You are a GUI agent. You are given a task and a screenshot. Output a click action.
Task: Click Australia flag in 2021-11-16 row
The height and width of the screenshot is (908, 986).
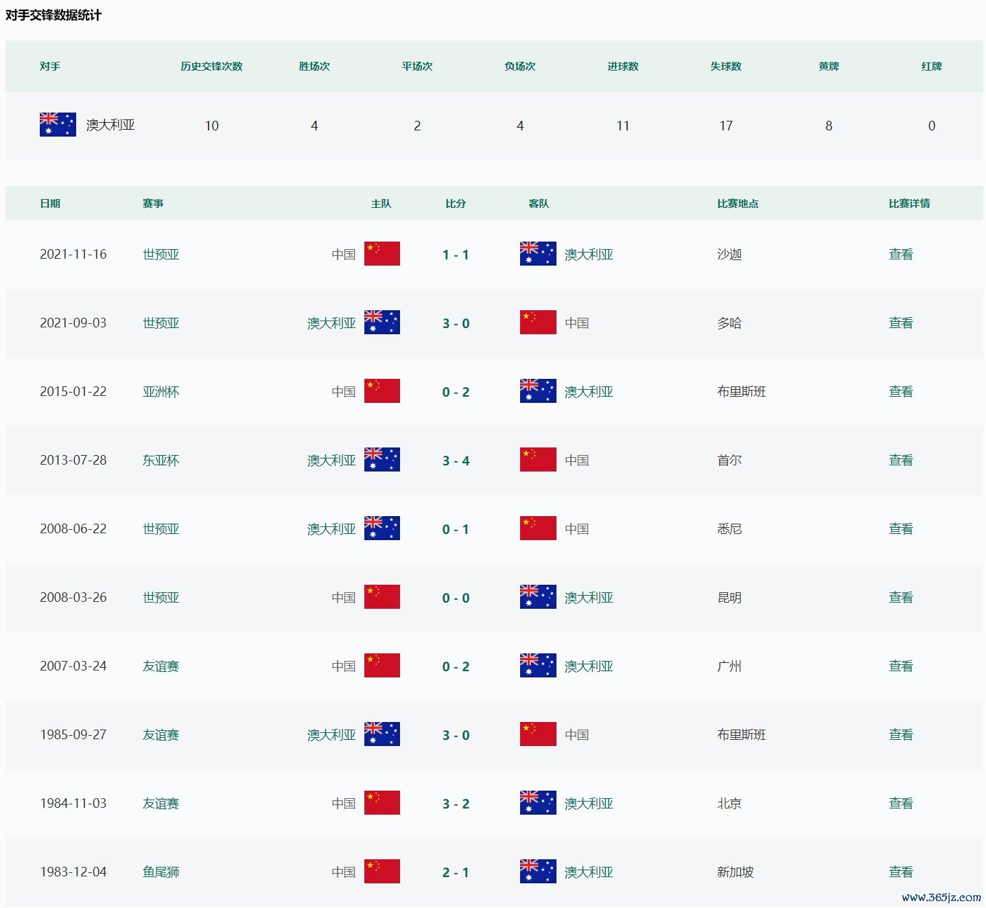(x=538, y=254)
